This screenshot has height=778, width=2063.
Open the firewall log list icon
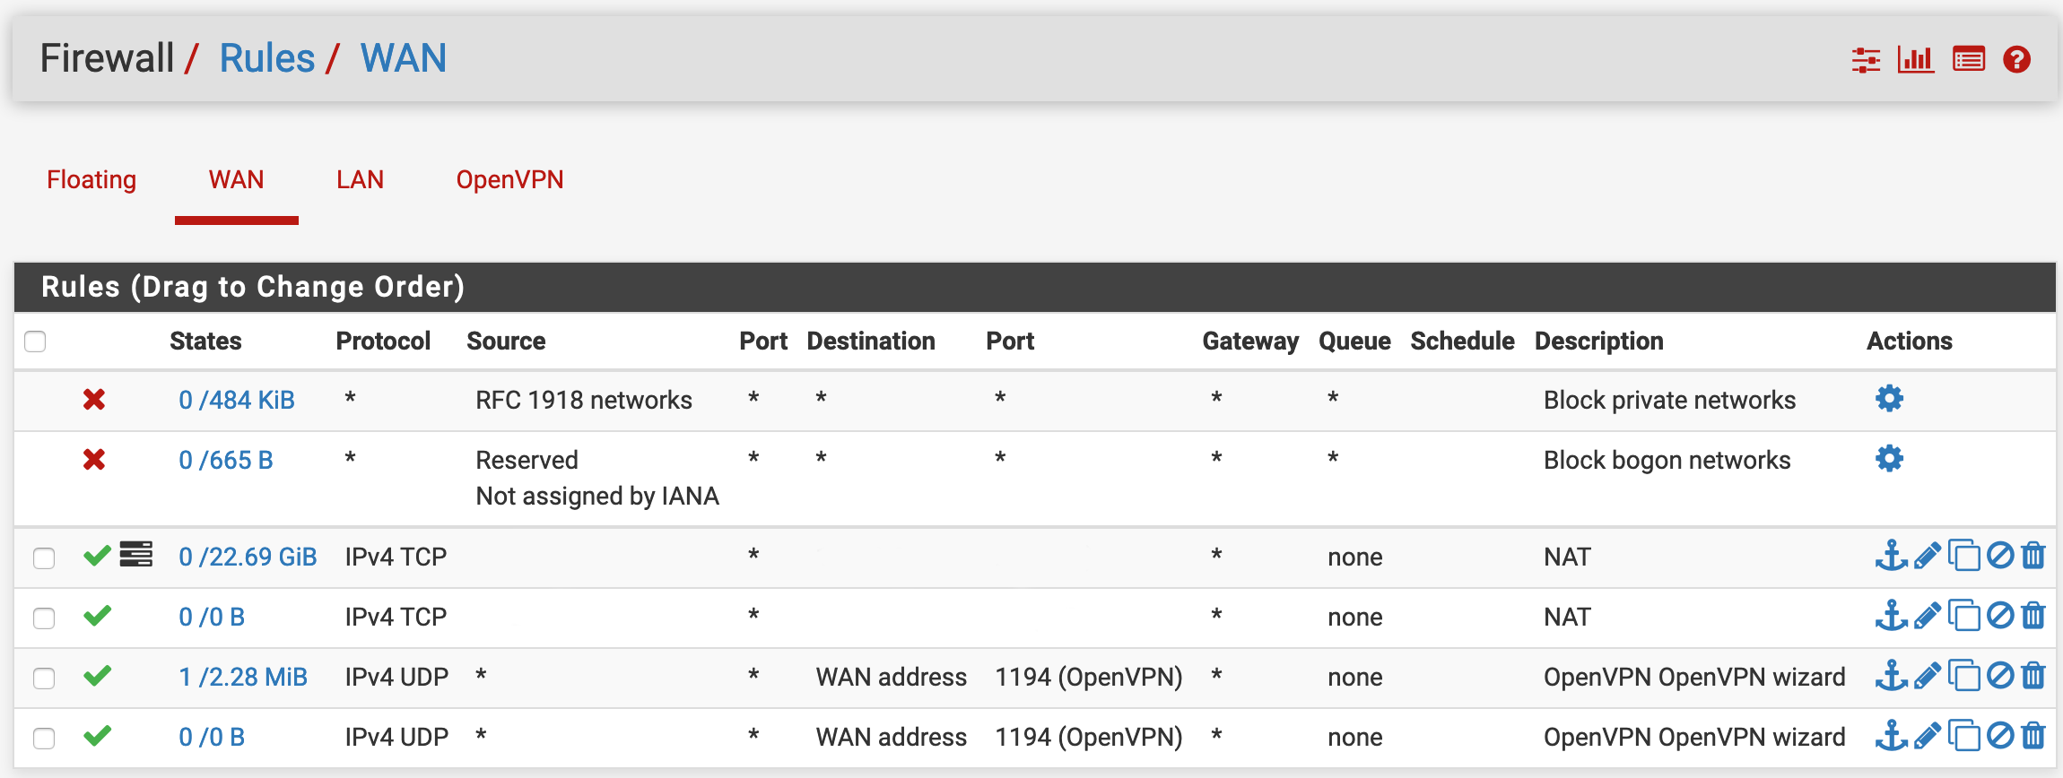tap(1969, 60)
